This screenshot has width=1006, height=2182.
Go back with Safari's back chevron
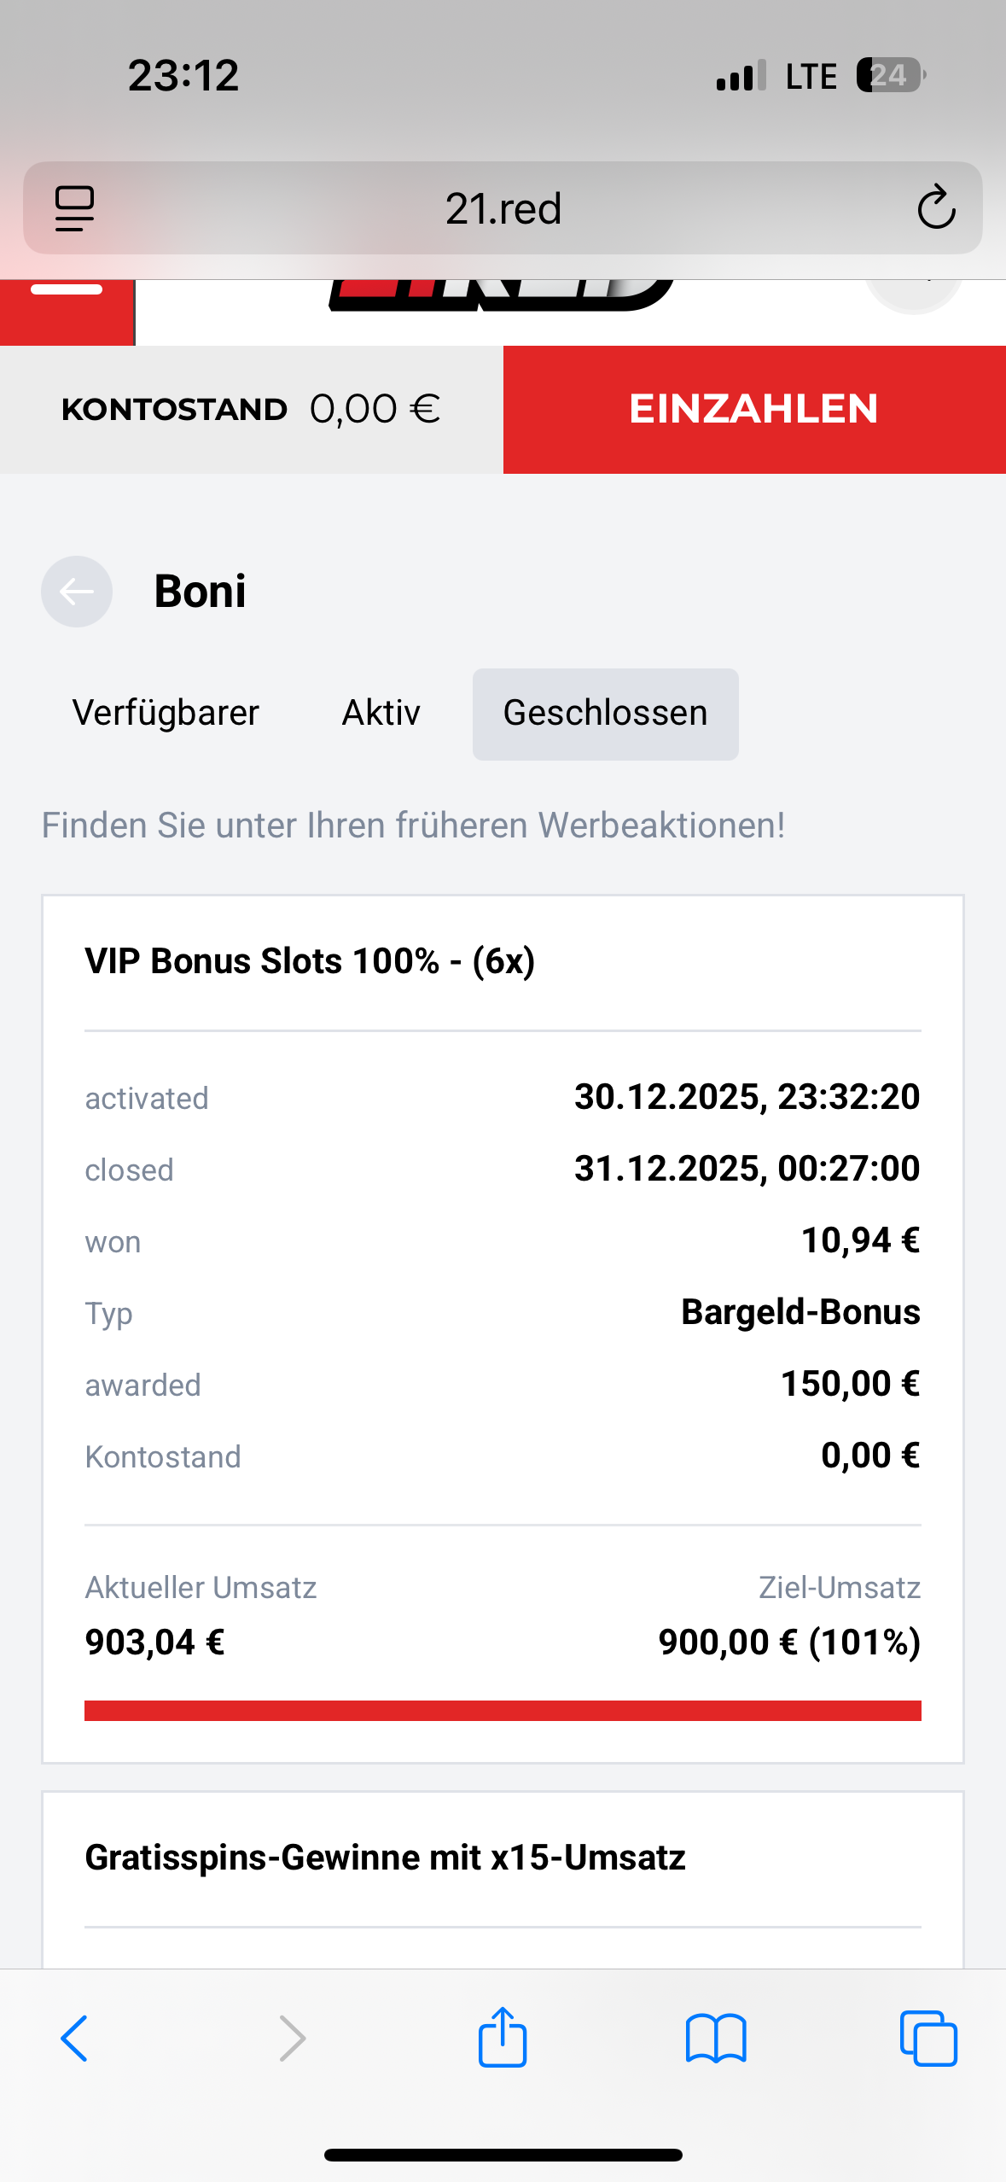point(74,2039)
